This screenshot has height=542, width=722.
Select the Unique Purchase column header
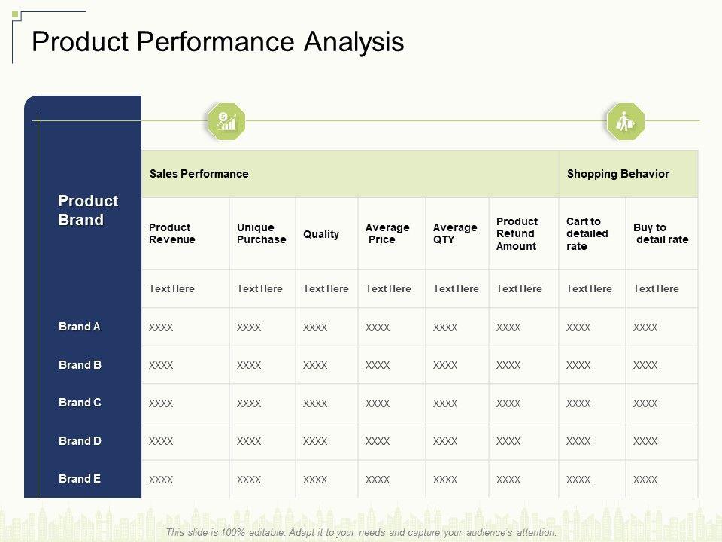coord(262,233)
